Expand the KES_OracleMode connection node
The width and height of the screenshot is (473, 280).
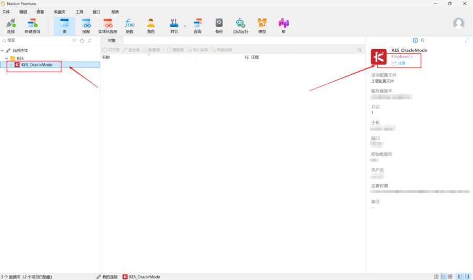10,65
